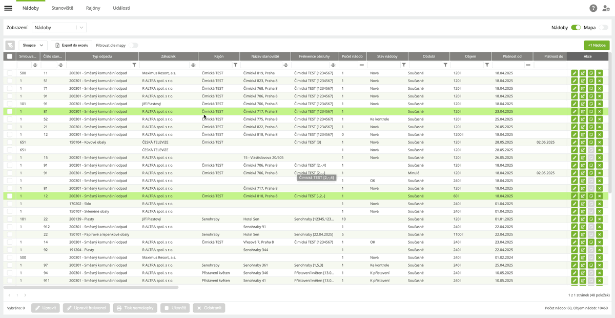The width and height of the screenshot is (615, 318).
Task: Add a new container with +1 Nádoba
Action: [x=597, y=45]
